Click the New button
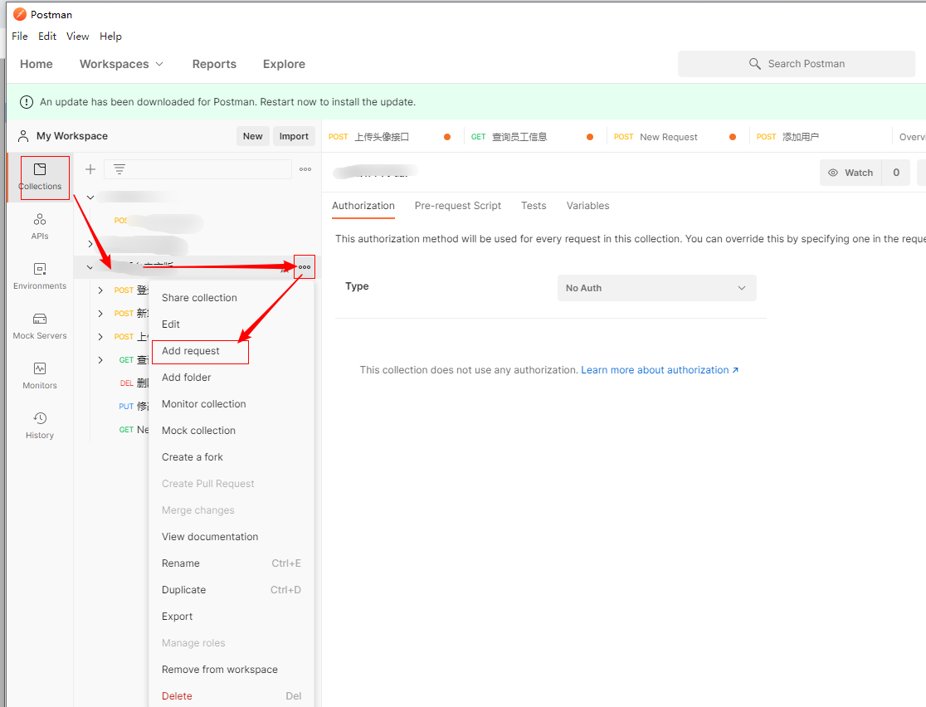The height and width of the screenshot is (707, 926). coord(253,136)
